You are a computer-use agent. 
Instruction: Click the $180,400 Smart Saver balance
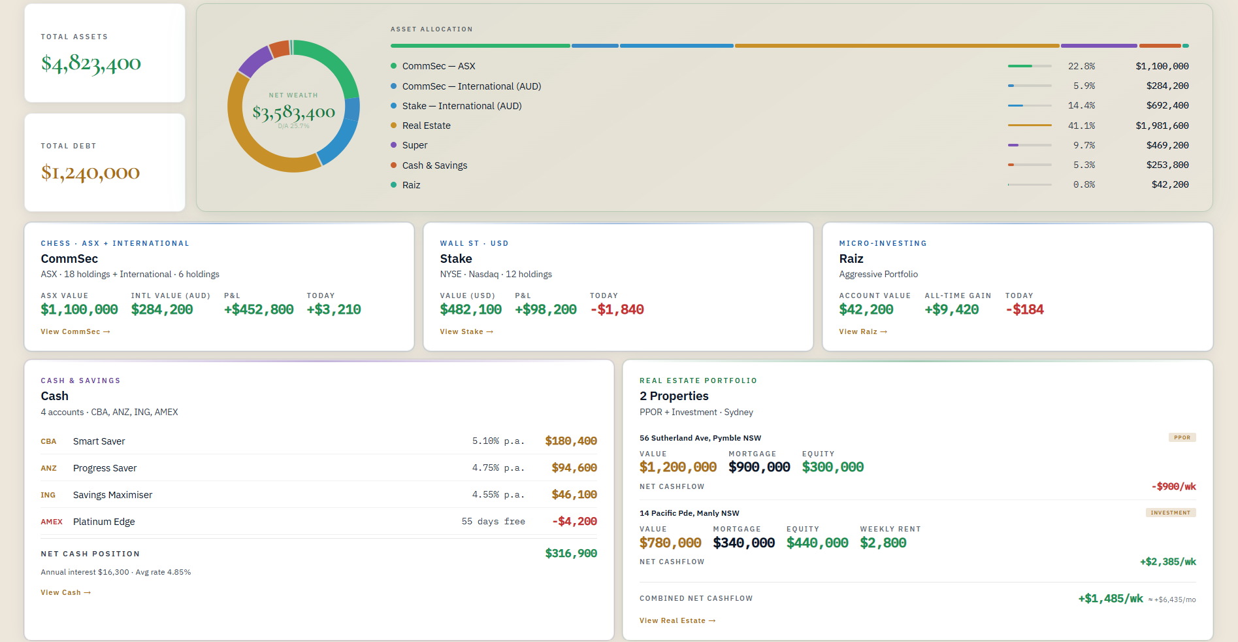[x=571, y=441]
